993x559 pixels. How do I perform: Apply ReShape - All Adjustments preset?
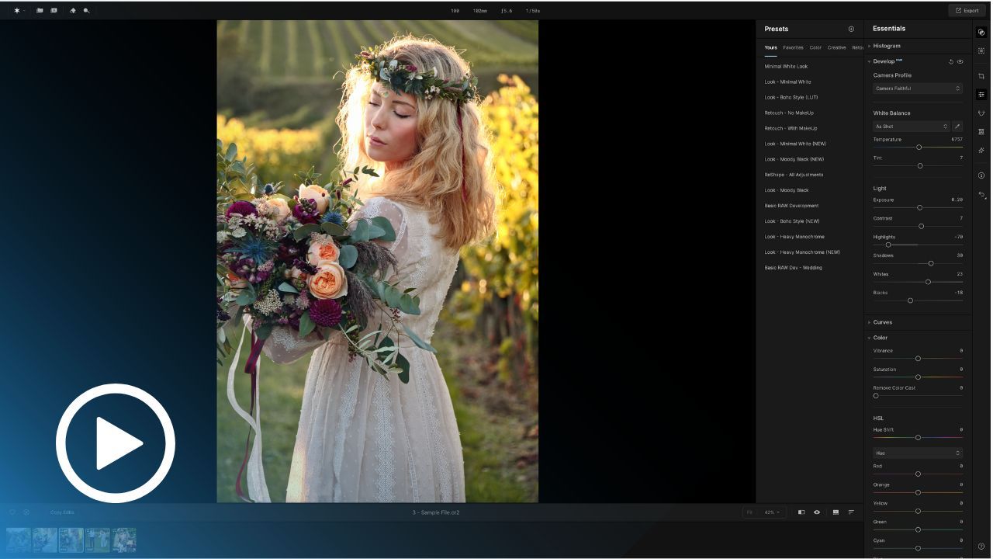(x=794, y=175)
